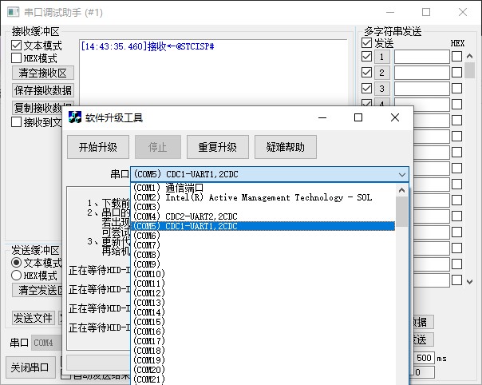Select COM17 in the dropdown list
Image resolution: width=482 pixels, height=385 pixels.
point(263,341)
